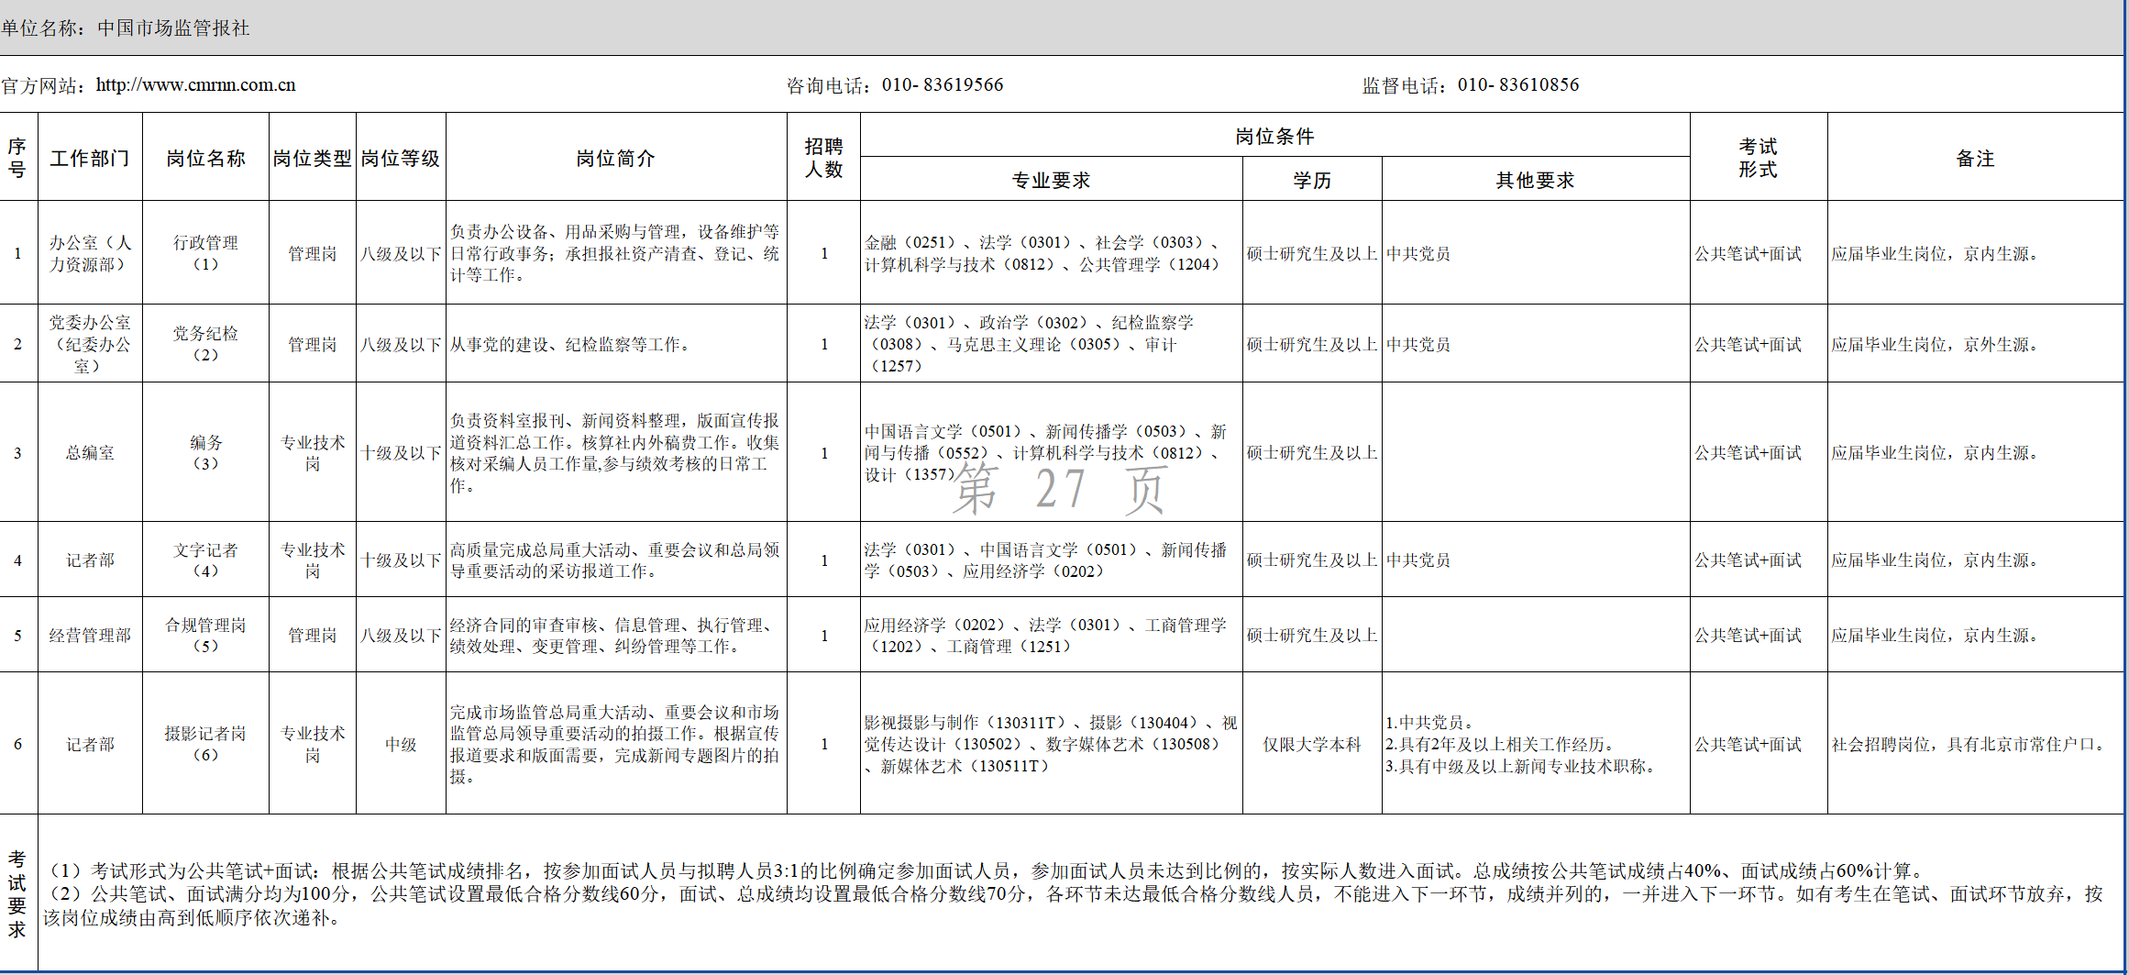Viewport: 2129px width, 975px height.
Task: Click the 编务（3） position cell
Action: [205, 453]
